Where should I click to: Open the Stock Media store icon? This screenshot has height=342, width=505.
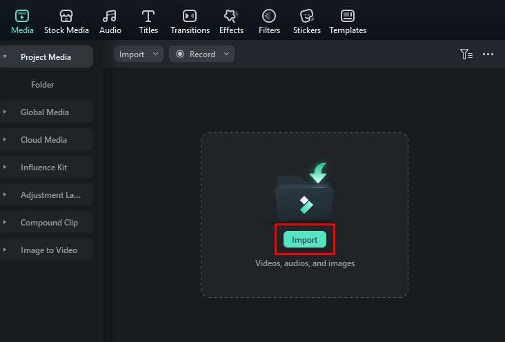click(66, 16)
